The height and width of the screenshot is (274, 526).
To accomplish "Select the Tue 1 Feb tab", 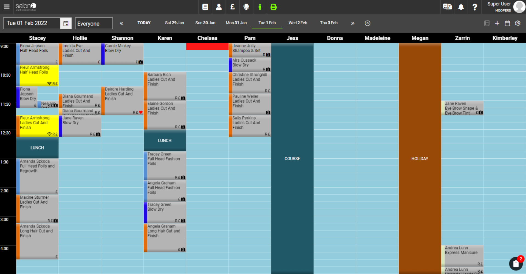I will coord(267,23).
